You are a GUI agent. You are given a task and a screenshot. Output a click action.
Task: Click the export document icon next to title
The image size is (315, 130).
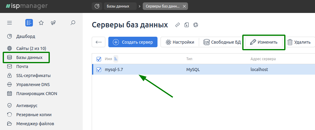tap(187, 25)
